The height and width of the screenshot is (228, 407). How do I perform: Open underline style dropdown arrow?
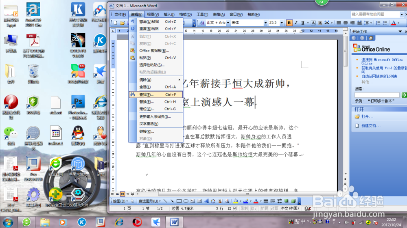pos(308,23)
